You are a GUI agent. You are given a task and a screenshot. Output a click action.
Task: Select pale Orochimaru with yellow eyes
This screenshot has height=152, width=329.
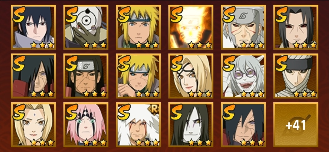coord(191,125)
